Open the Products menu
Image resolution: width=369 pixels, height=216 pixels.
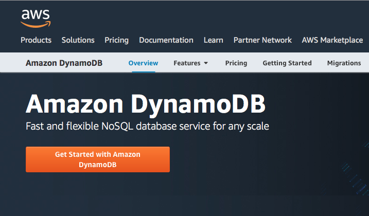coord(36,40)
